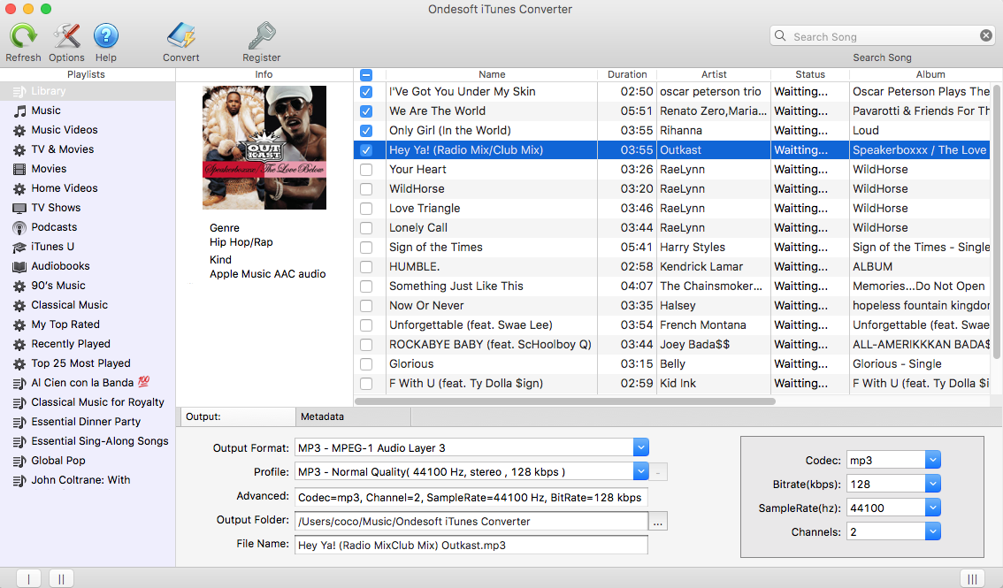Click the Register keys icon
Screen dimensions: 1003x588
pos(262,36)
